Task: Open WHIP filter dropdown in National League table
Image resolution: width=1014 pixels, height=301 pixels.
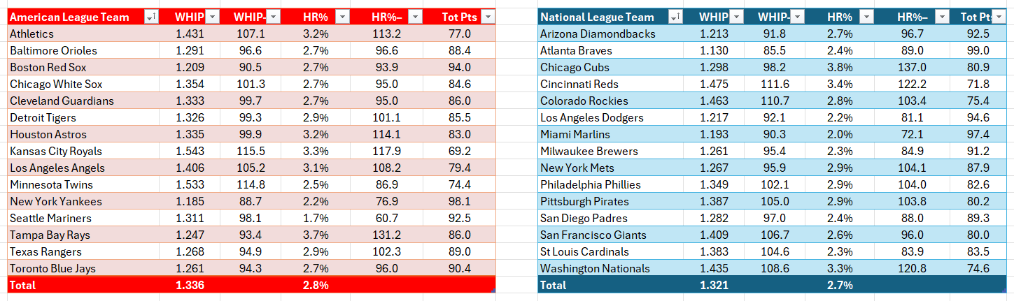Action: click(x=736, y=17)
